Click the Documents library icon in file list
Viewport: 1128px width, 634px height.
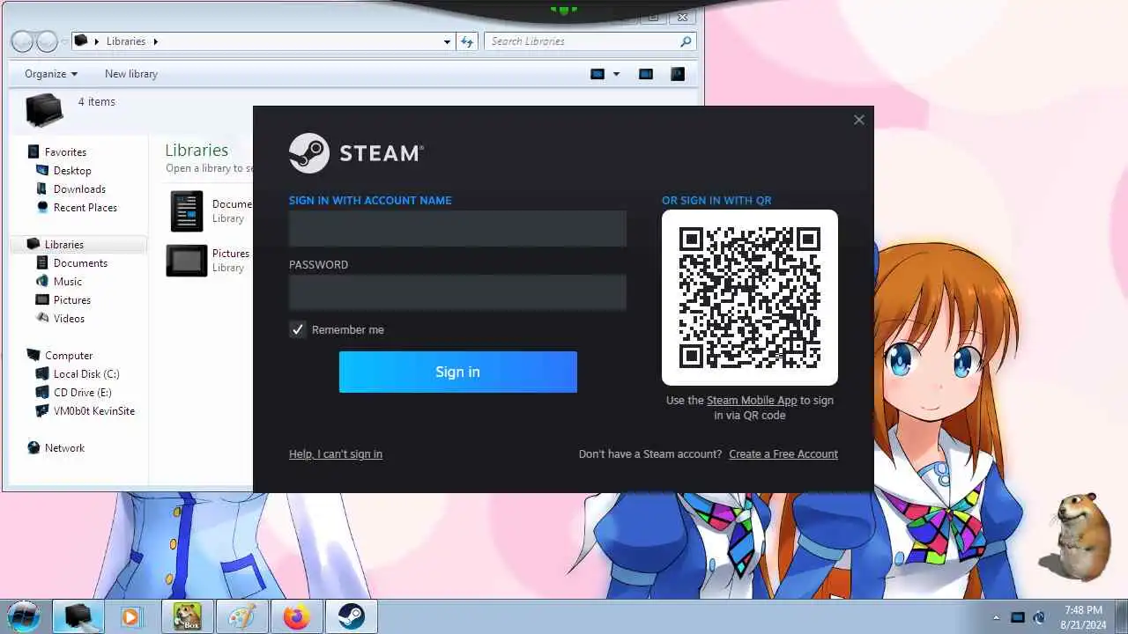point(187,211)
